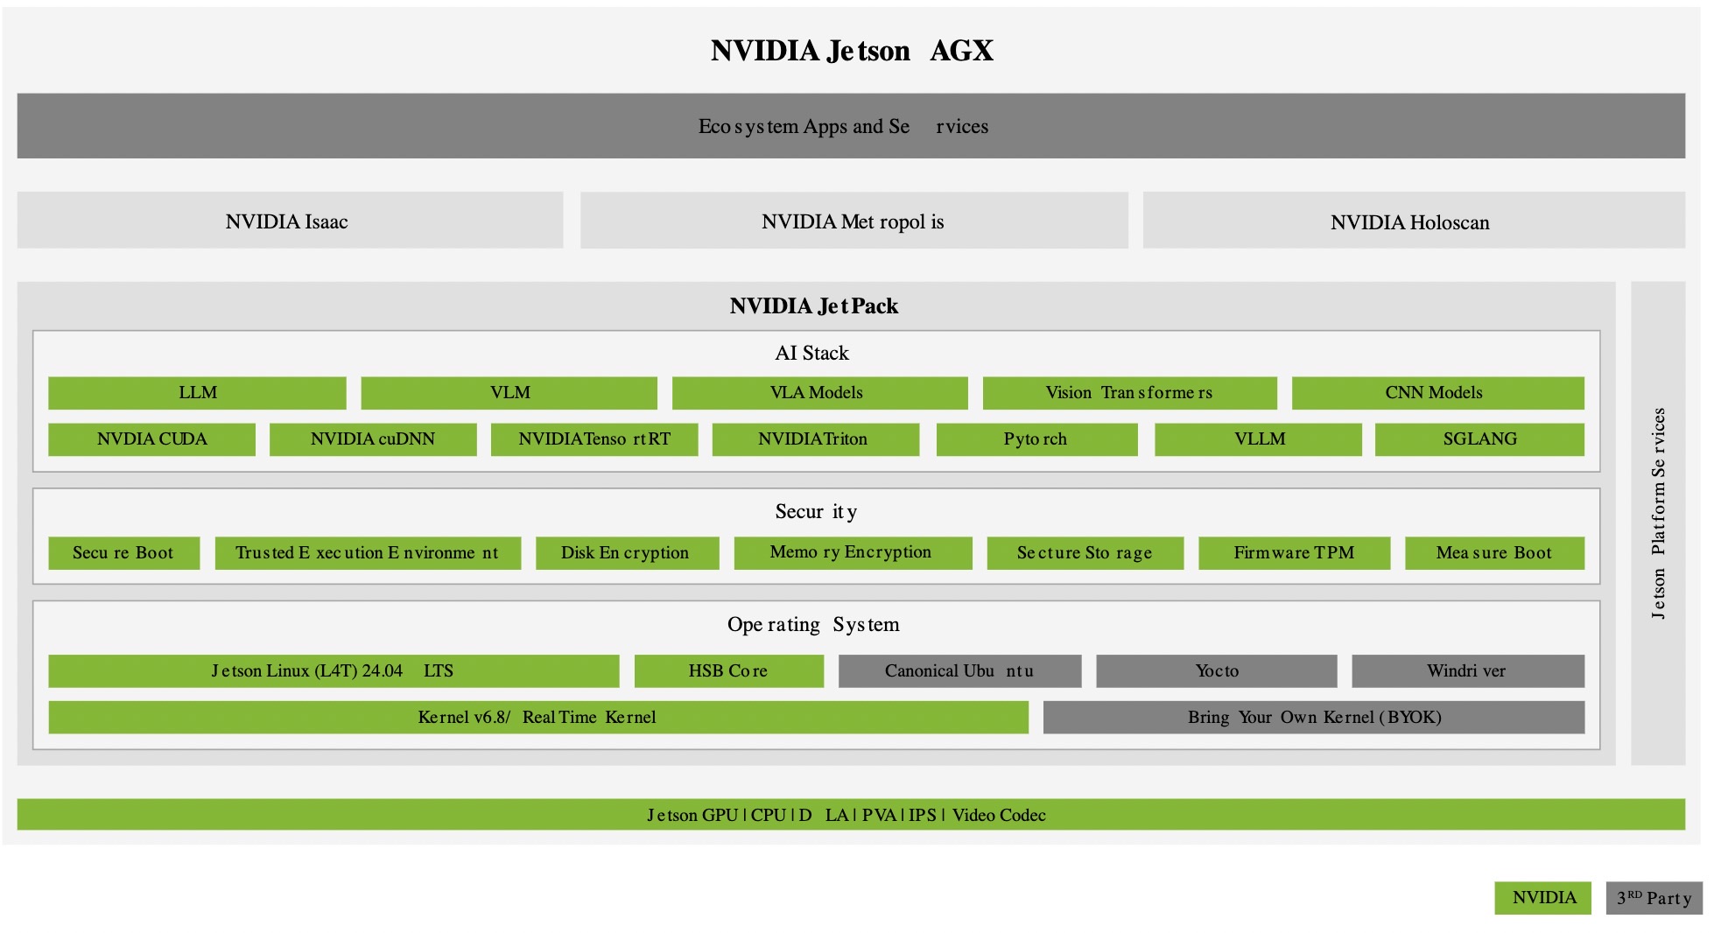
Task: Click the Firmware TPM box
Action: point(1294,553)
